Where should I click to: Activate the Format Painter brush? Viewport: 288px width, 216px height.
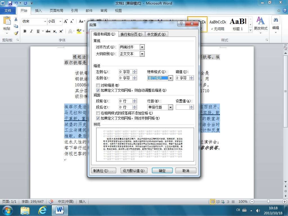[16, 33]
